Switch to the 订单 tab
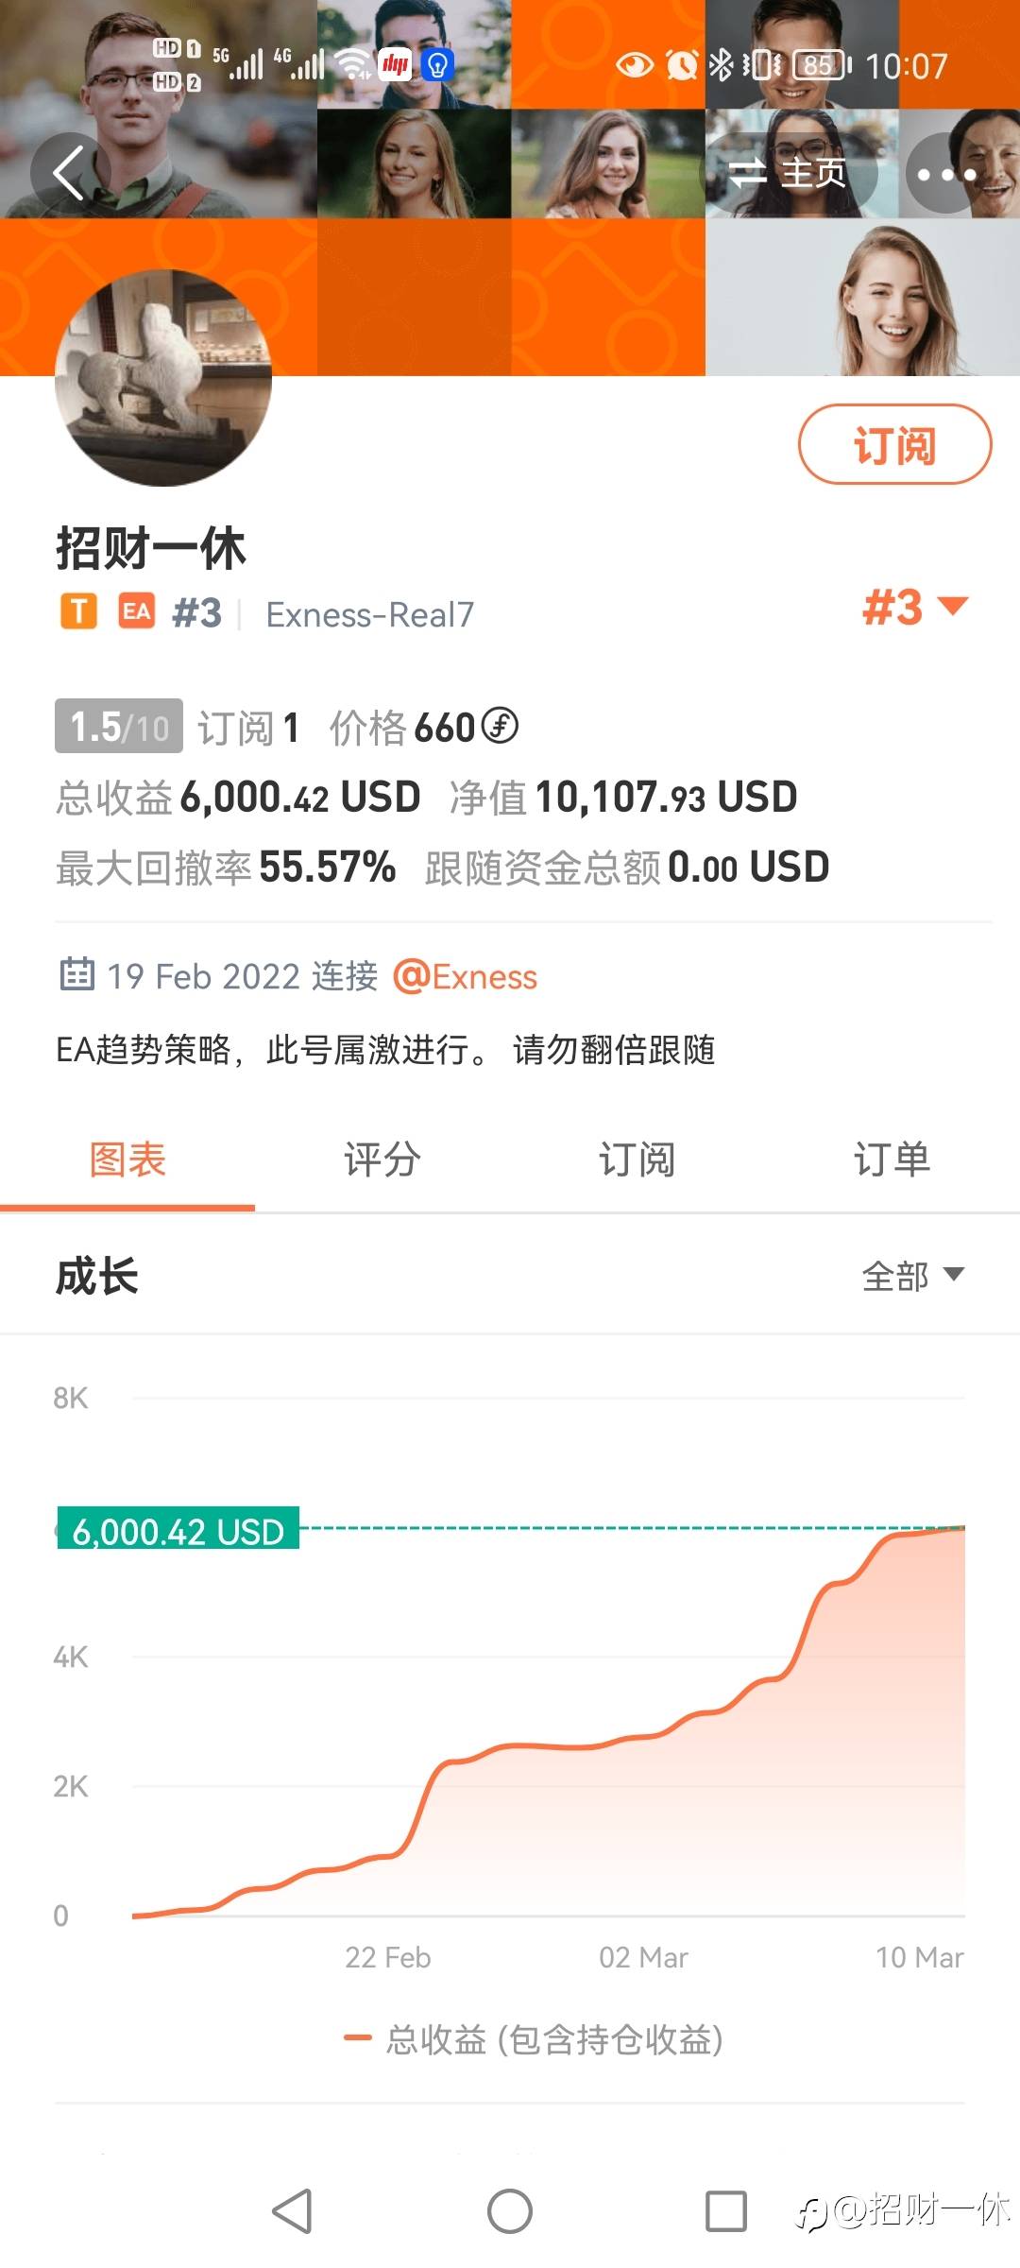 click(892, 1160)
